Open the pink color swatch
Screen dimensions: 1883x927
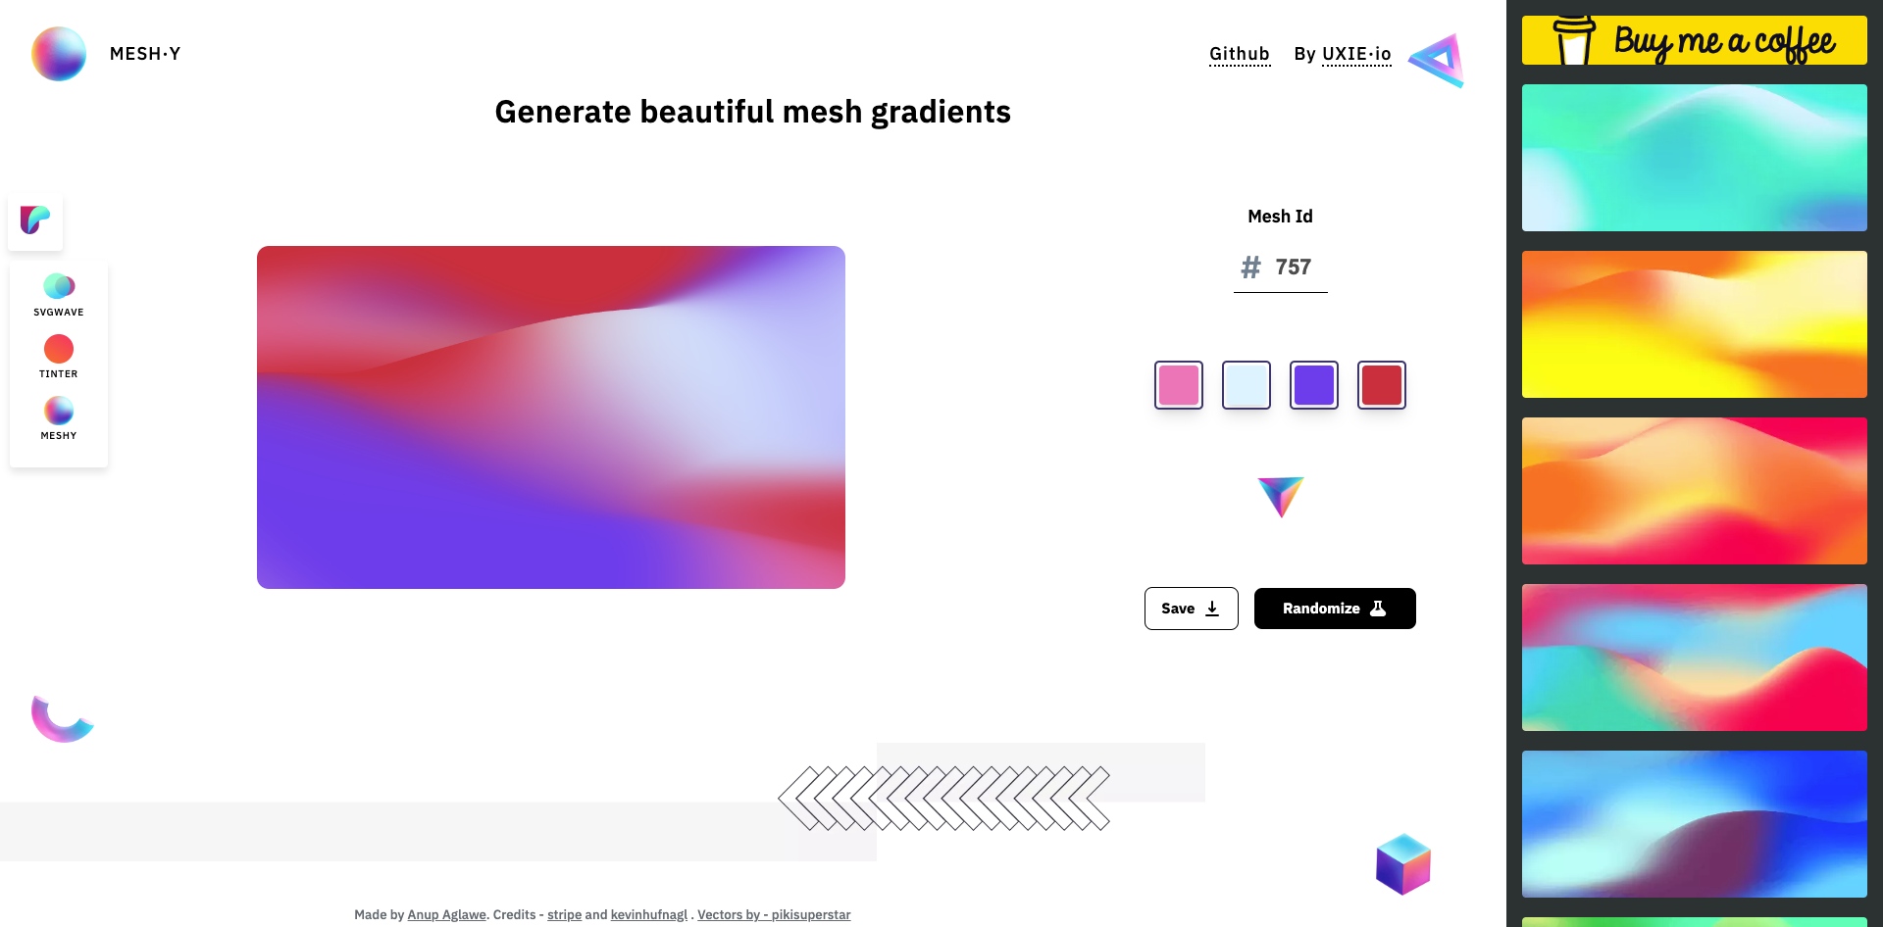tap(1179, 385)
